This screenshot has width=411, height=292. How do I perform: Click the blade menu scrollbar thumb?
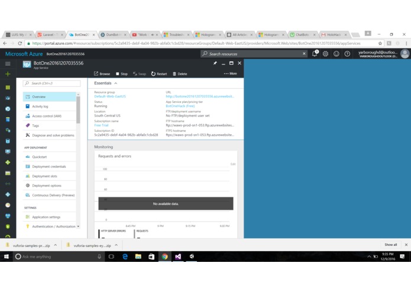[78, 109]
